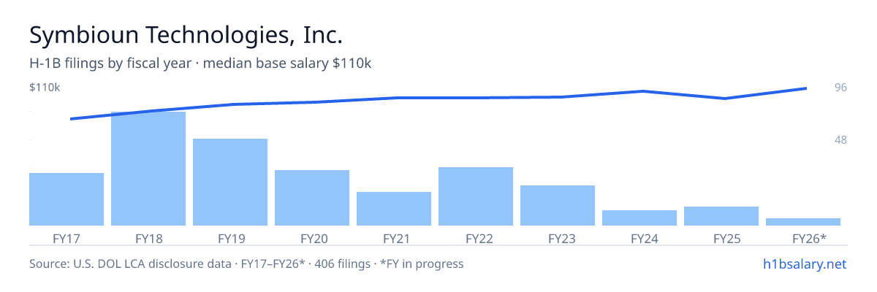Select the small FY24 bar
This screenshot has height=292, width=877.
point(639,218)
